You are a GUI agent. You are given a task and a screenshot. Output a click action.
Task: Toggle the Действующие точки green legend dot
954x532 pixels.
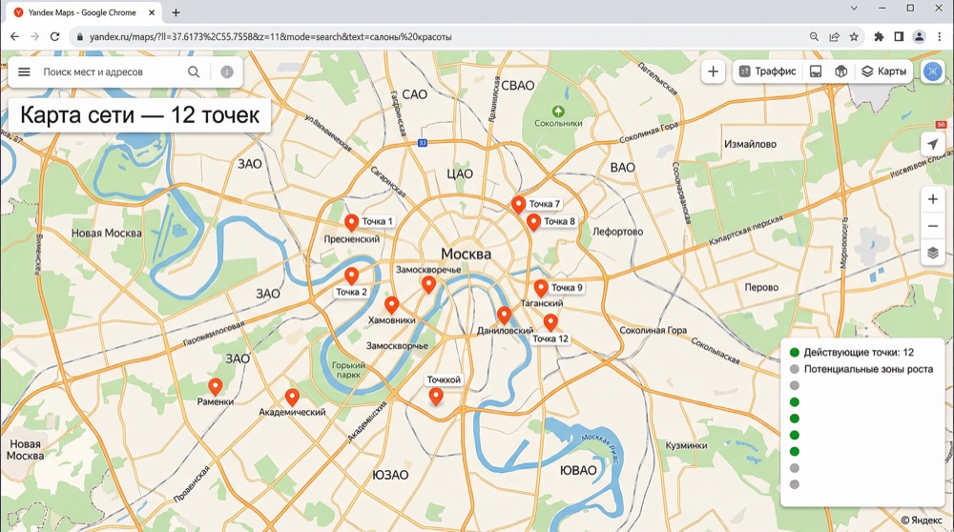pos(794,353)
